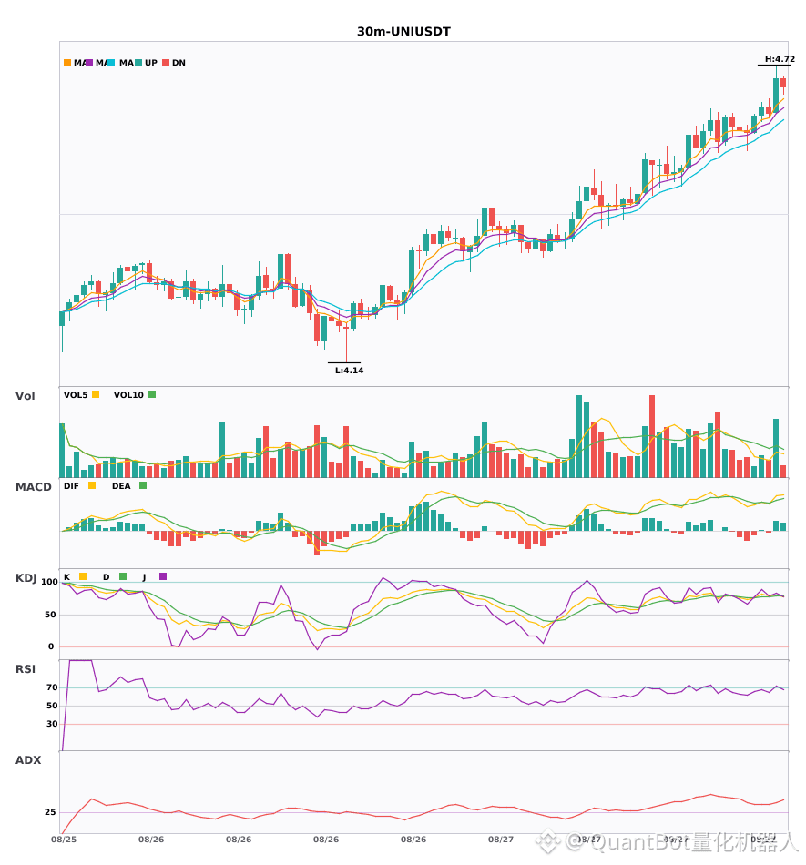806x865 pixels.
Task: Click the VOL5 legend text
Action: [76, 395]
